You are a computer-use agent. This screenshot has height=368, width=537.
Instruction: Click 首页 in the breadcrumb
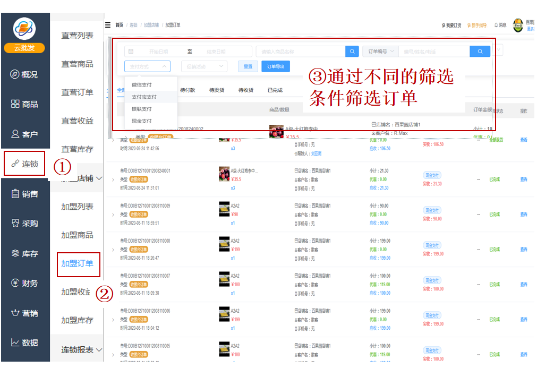[x=119, y=25]
